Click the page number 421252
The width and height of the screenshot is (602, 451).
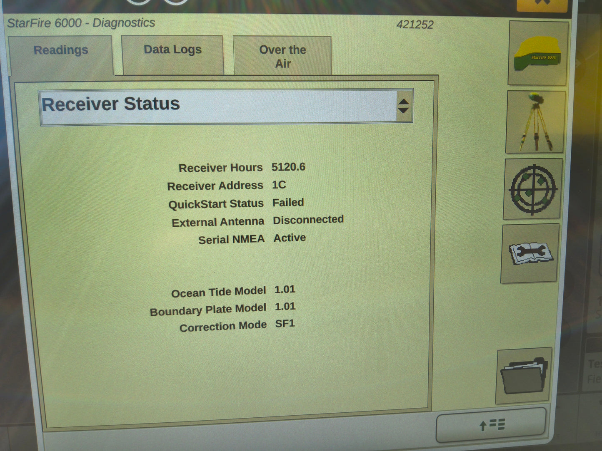click(x=415, y=25)
